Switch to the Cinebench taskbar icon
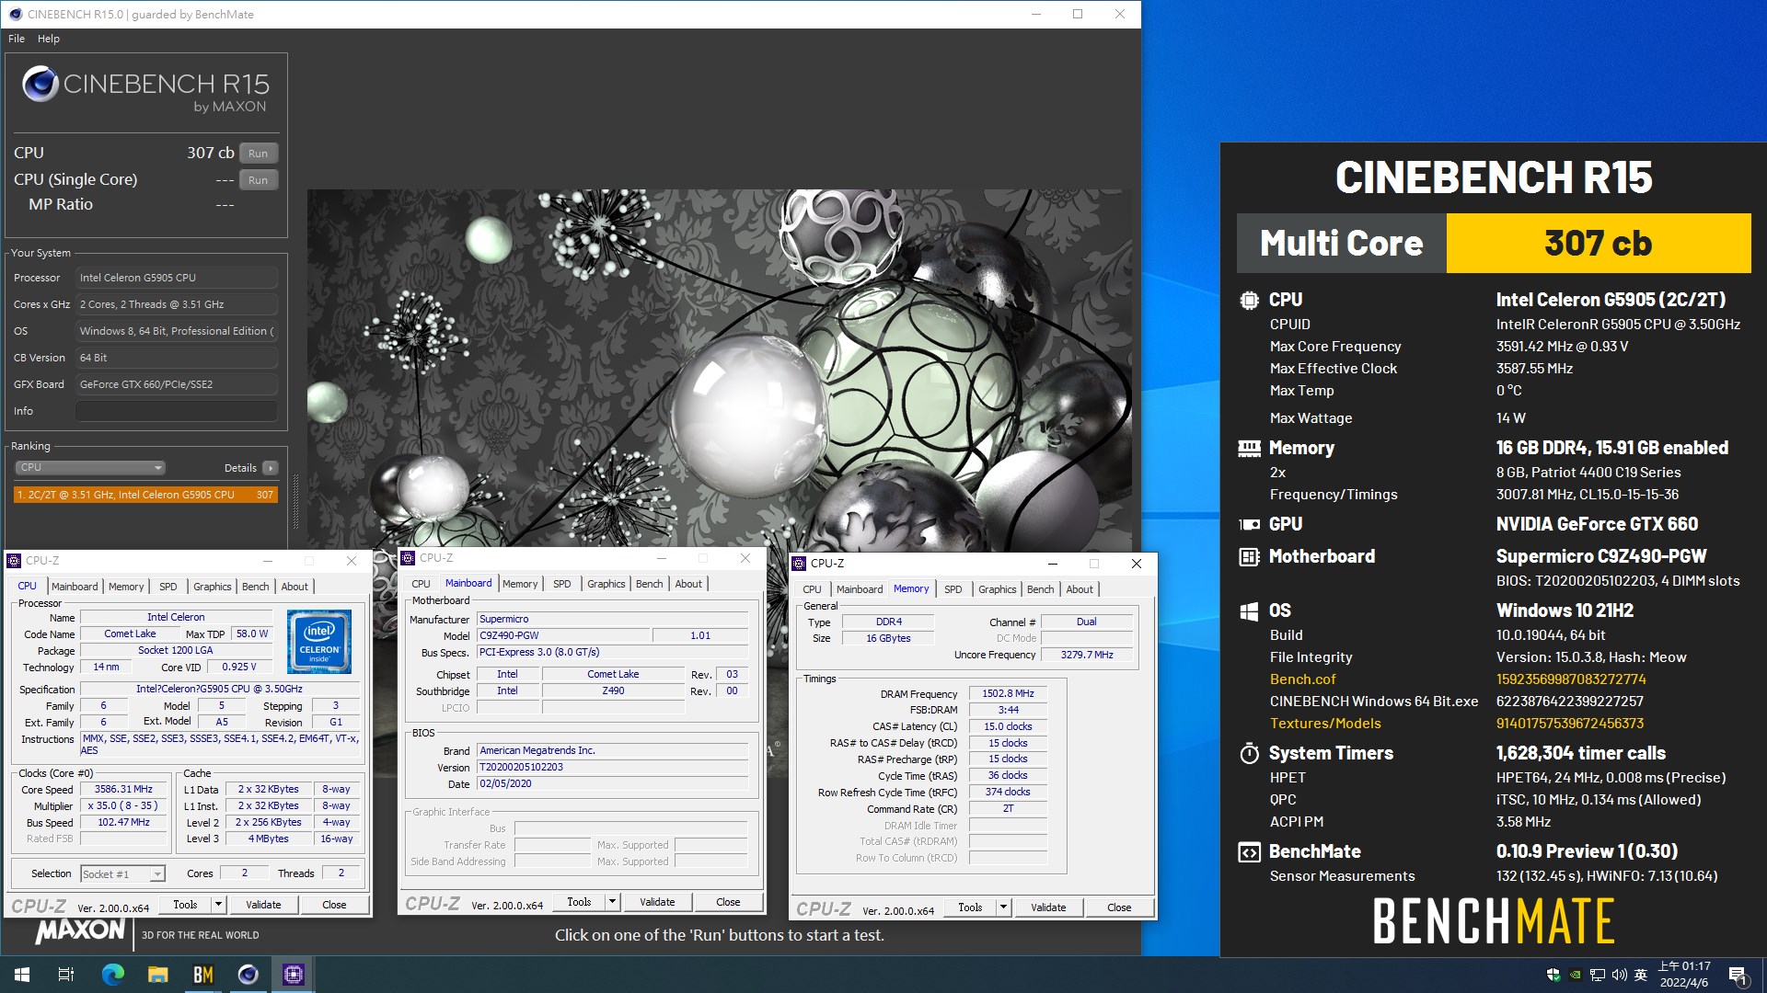Screen dimensions: 1767x993 coord(248,975)
